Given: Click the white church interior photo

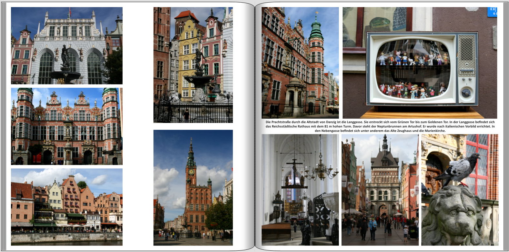Looking at the screenshot, I should pos(300,190).
